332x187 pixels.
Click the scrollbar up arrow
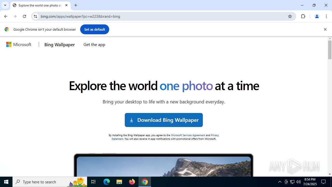(x=330, y=38)
